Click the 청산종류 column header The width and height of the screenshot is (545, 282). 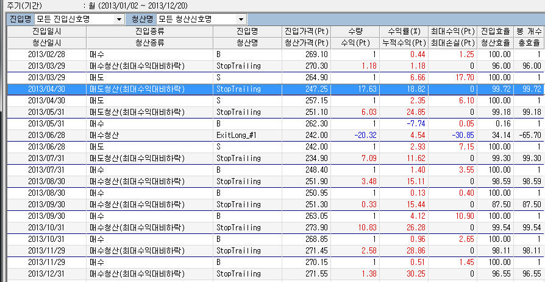point(151,43)
